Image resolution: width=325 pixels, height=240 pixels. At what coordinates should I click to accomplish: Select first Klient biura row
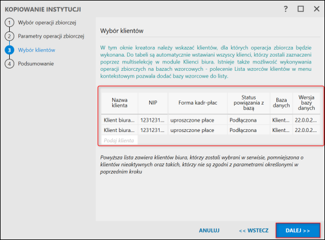(211, 120)
